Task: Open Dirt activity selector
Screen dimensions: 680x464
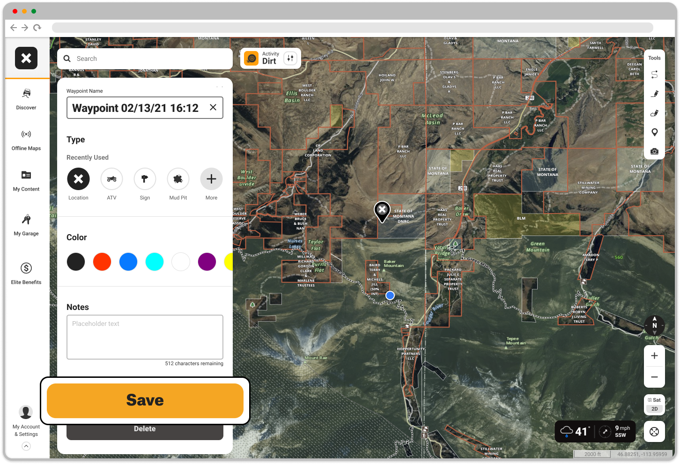Action: (x=263, y=58)
